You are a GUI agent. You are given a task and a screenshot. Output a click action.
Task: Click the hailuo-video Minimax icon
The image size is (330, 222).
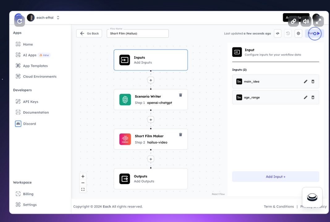[x=125, y=139]
